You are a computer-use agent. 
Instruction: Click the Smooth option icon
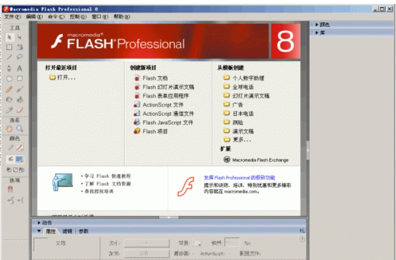10,201
